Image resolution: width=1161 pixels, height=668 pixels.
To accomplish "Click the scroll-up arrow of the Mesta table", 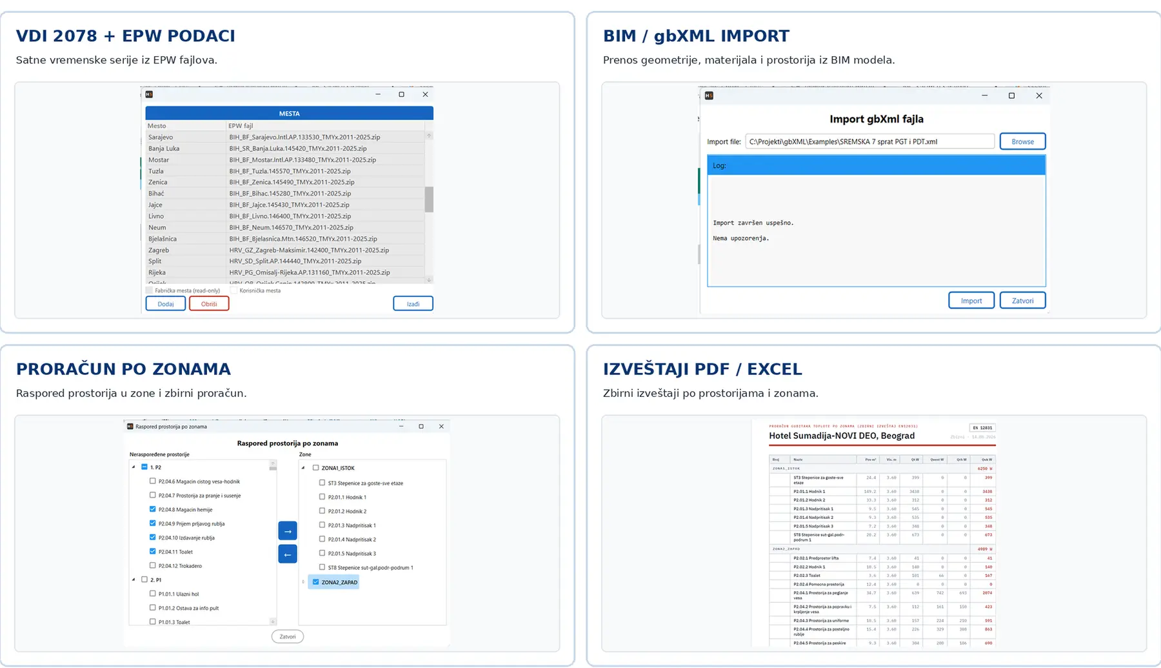I will click(429, 136).
